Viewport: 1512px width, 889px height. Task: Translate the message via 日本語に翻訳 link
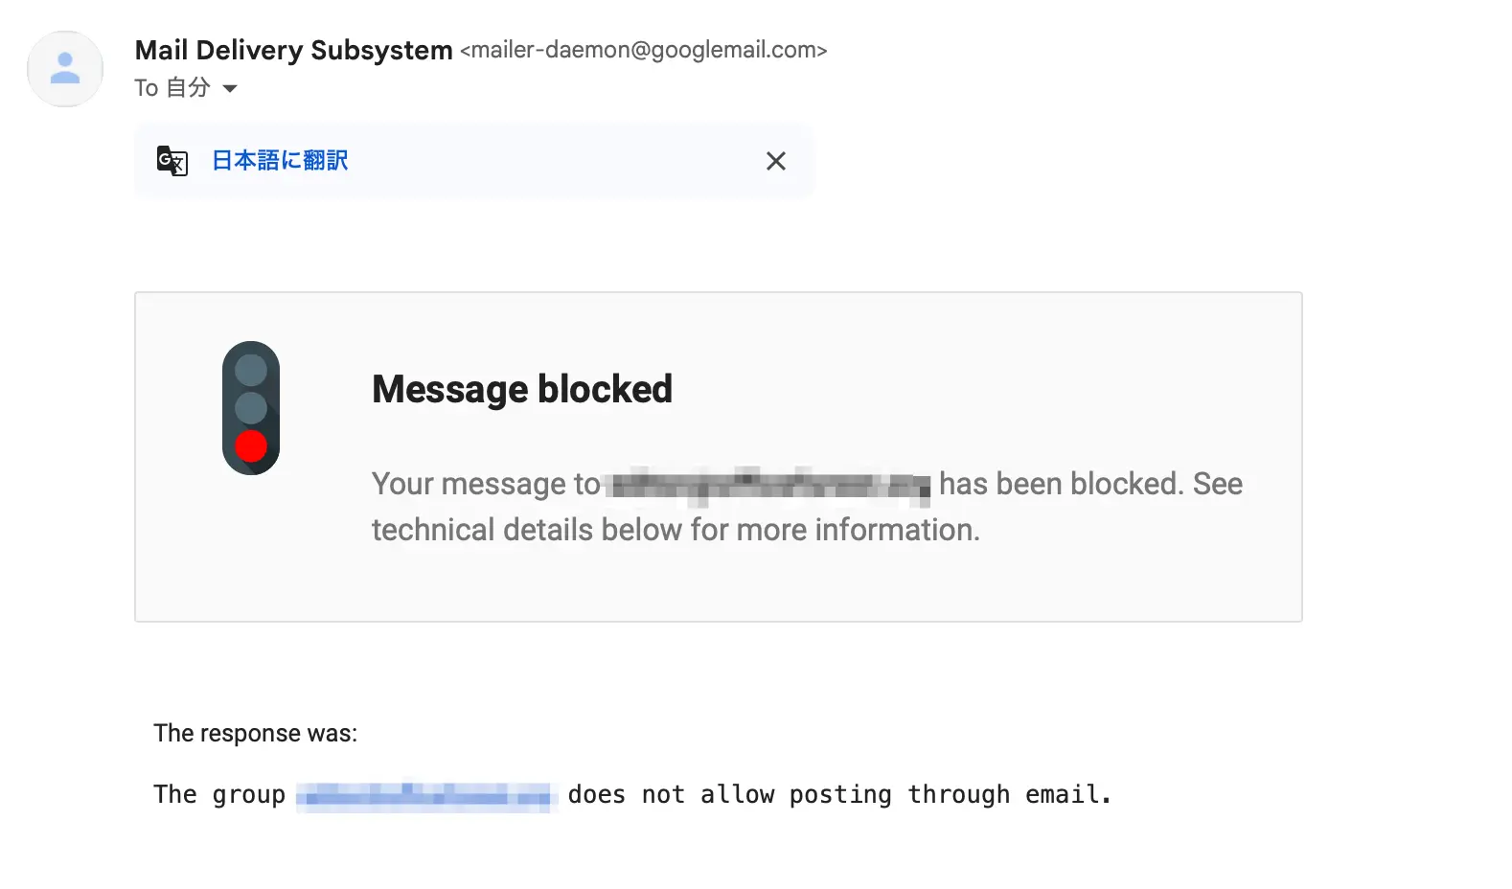coord(280,161)
